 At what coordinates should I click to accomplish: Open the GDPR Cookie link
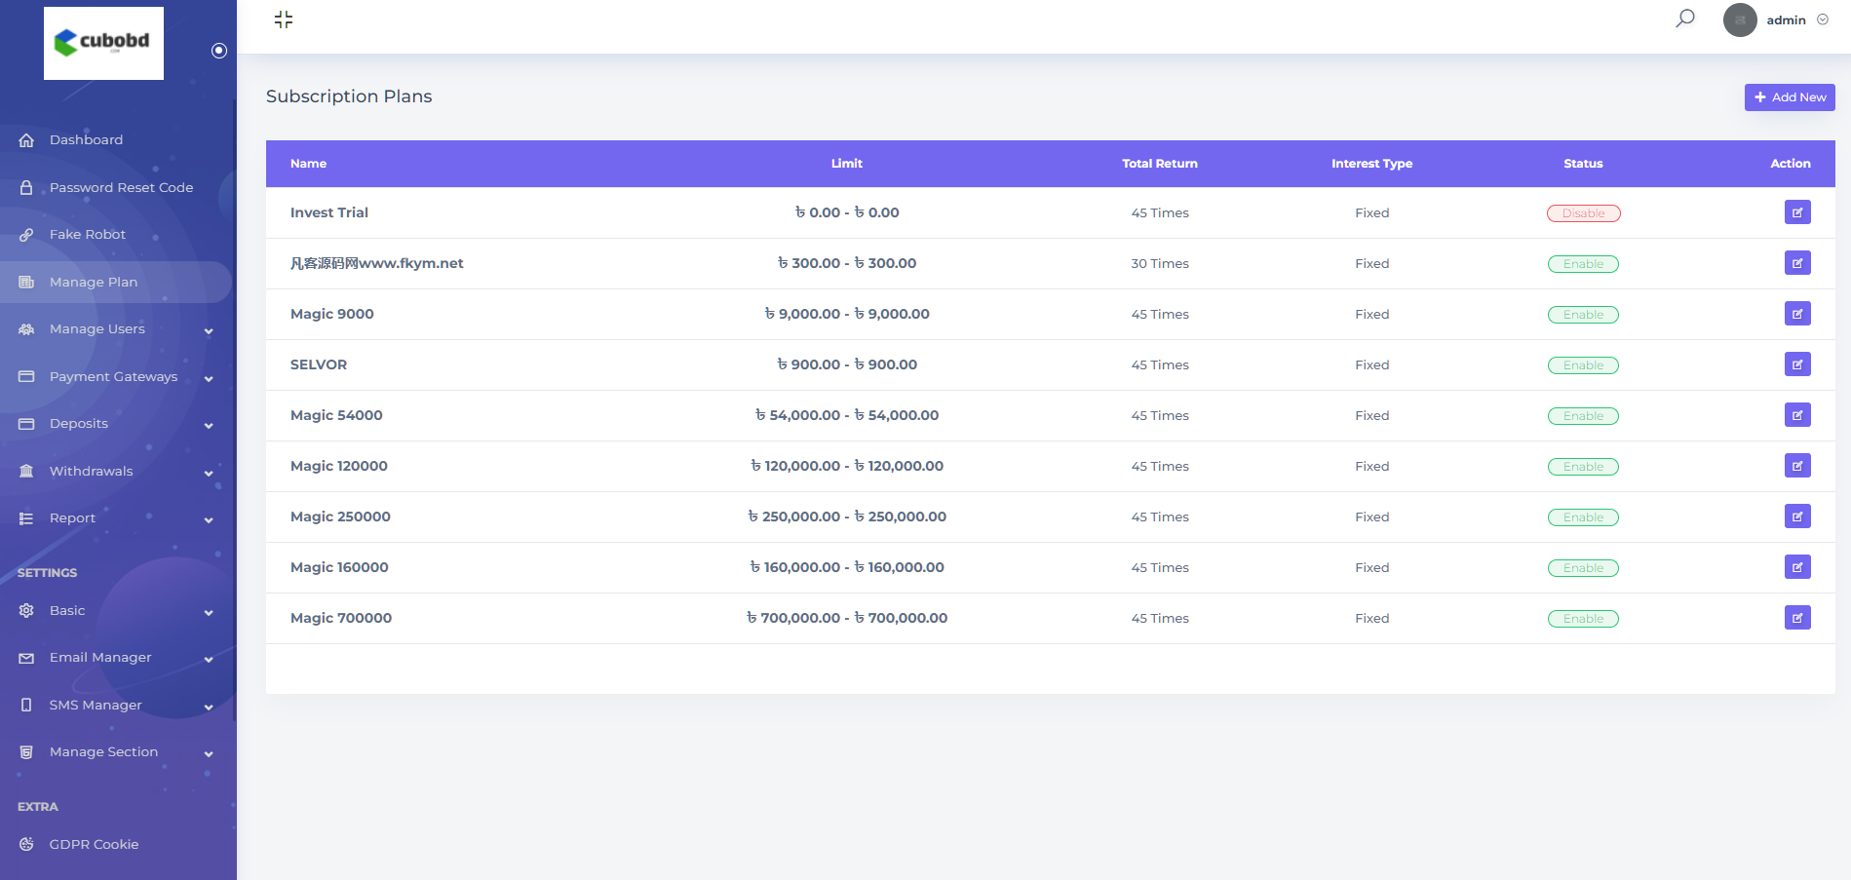(94, 845)
